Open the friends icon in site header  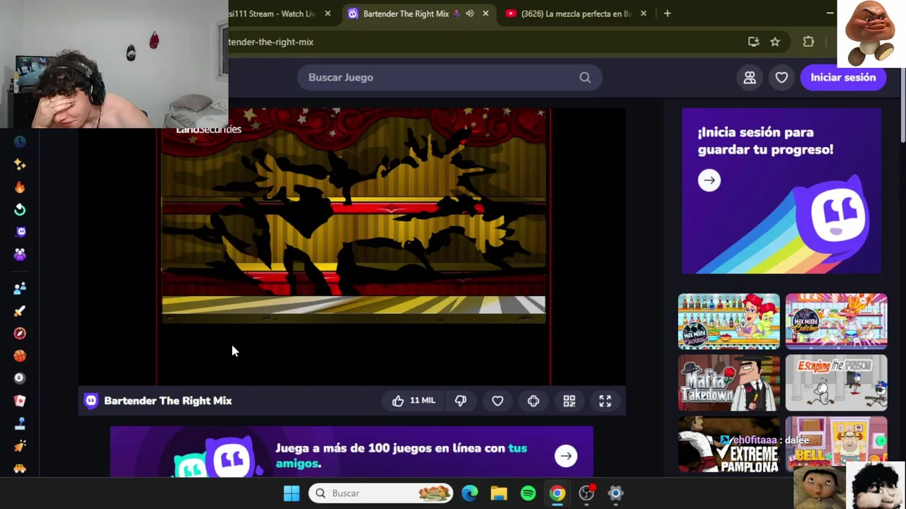pos(750,78)
